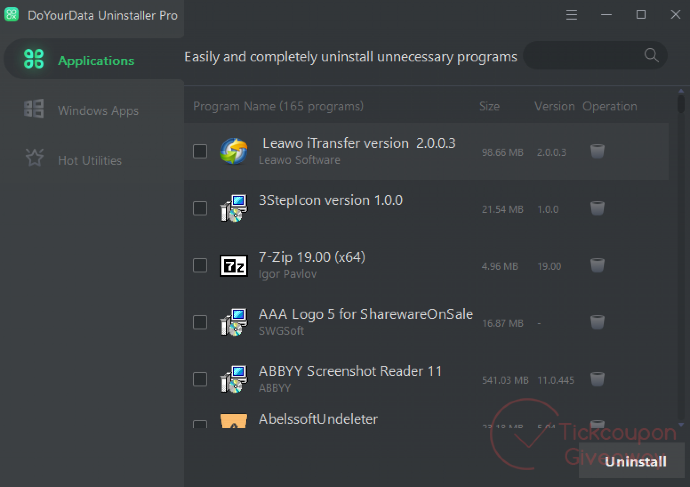This screenshot has height=487, width=690.
Task: Click the Leawo iTransfer program icon
Action: click(233, 151)
